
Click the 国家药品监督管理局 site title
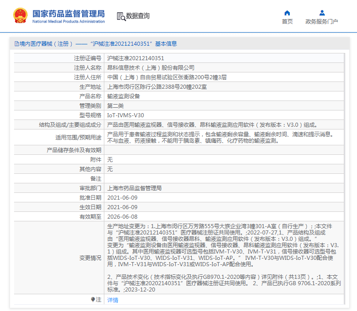68,14
